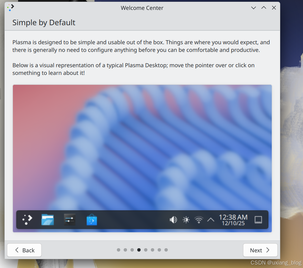
Task: Launch the Discover shopping bag icon
Action: tap(92, 220)
